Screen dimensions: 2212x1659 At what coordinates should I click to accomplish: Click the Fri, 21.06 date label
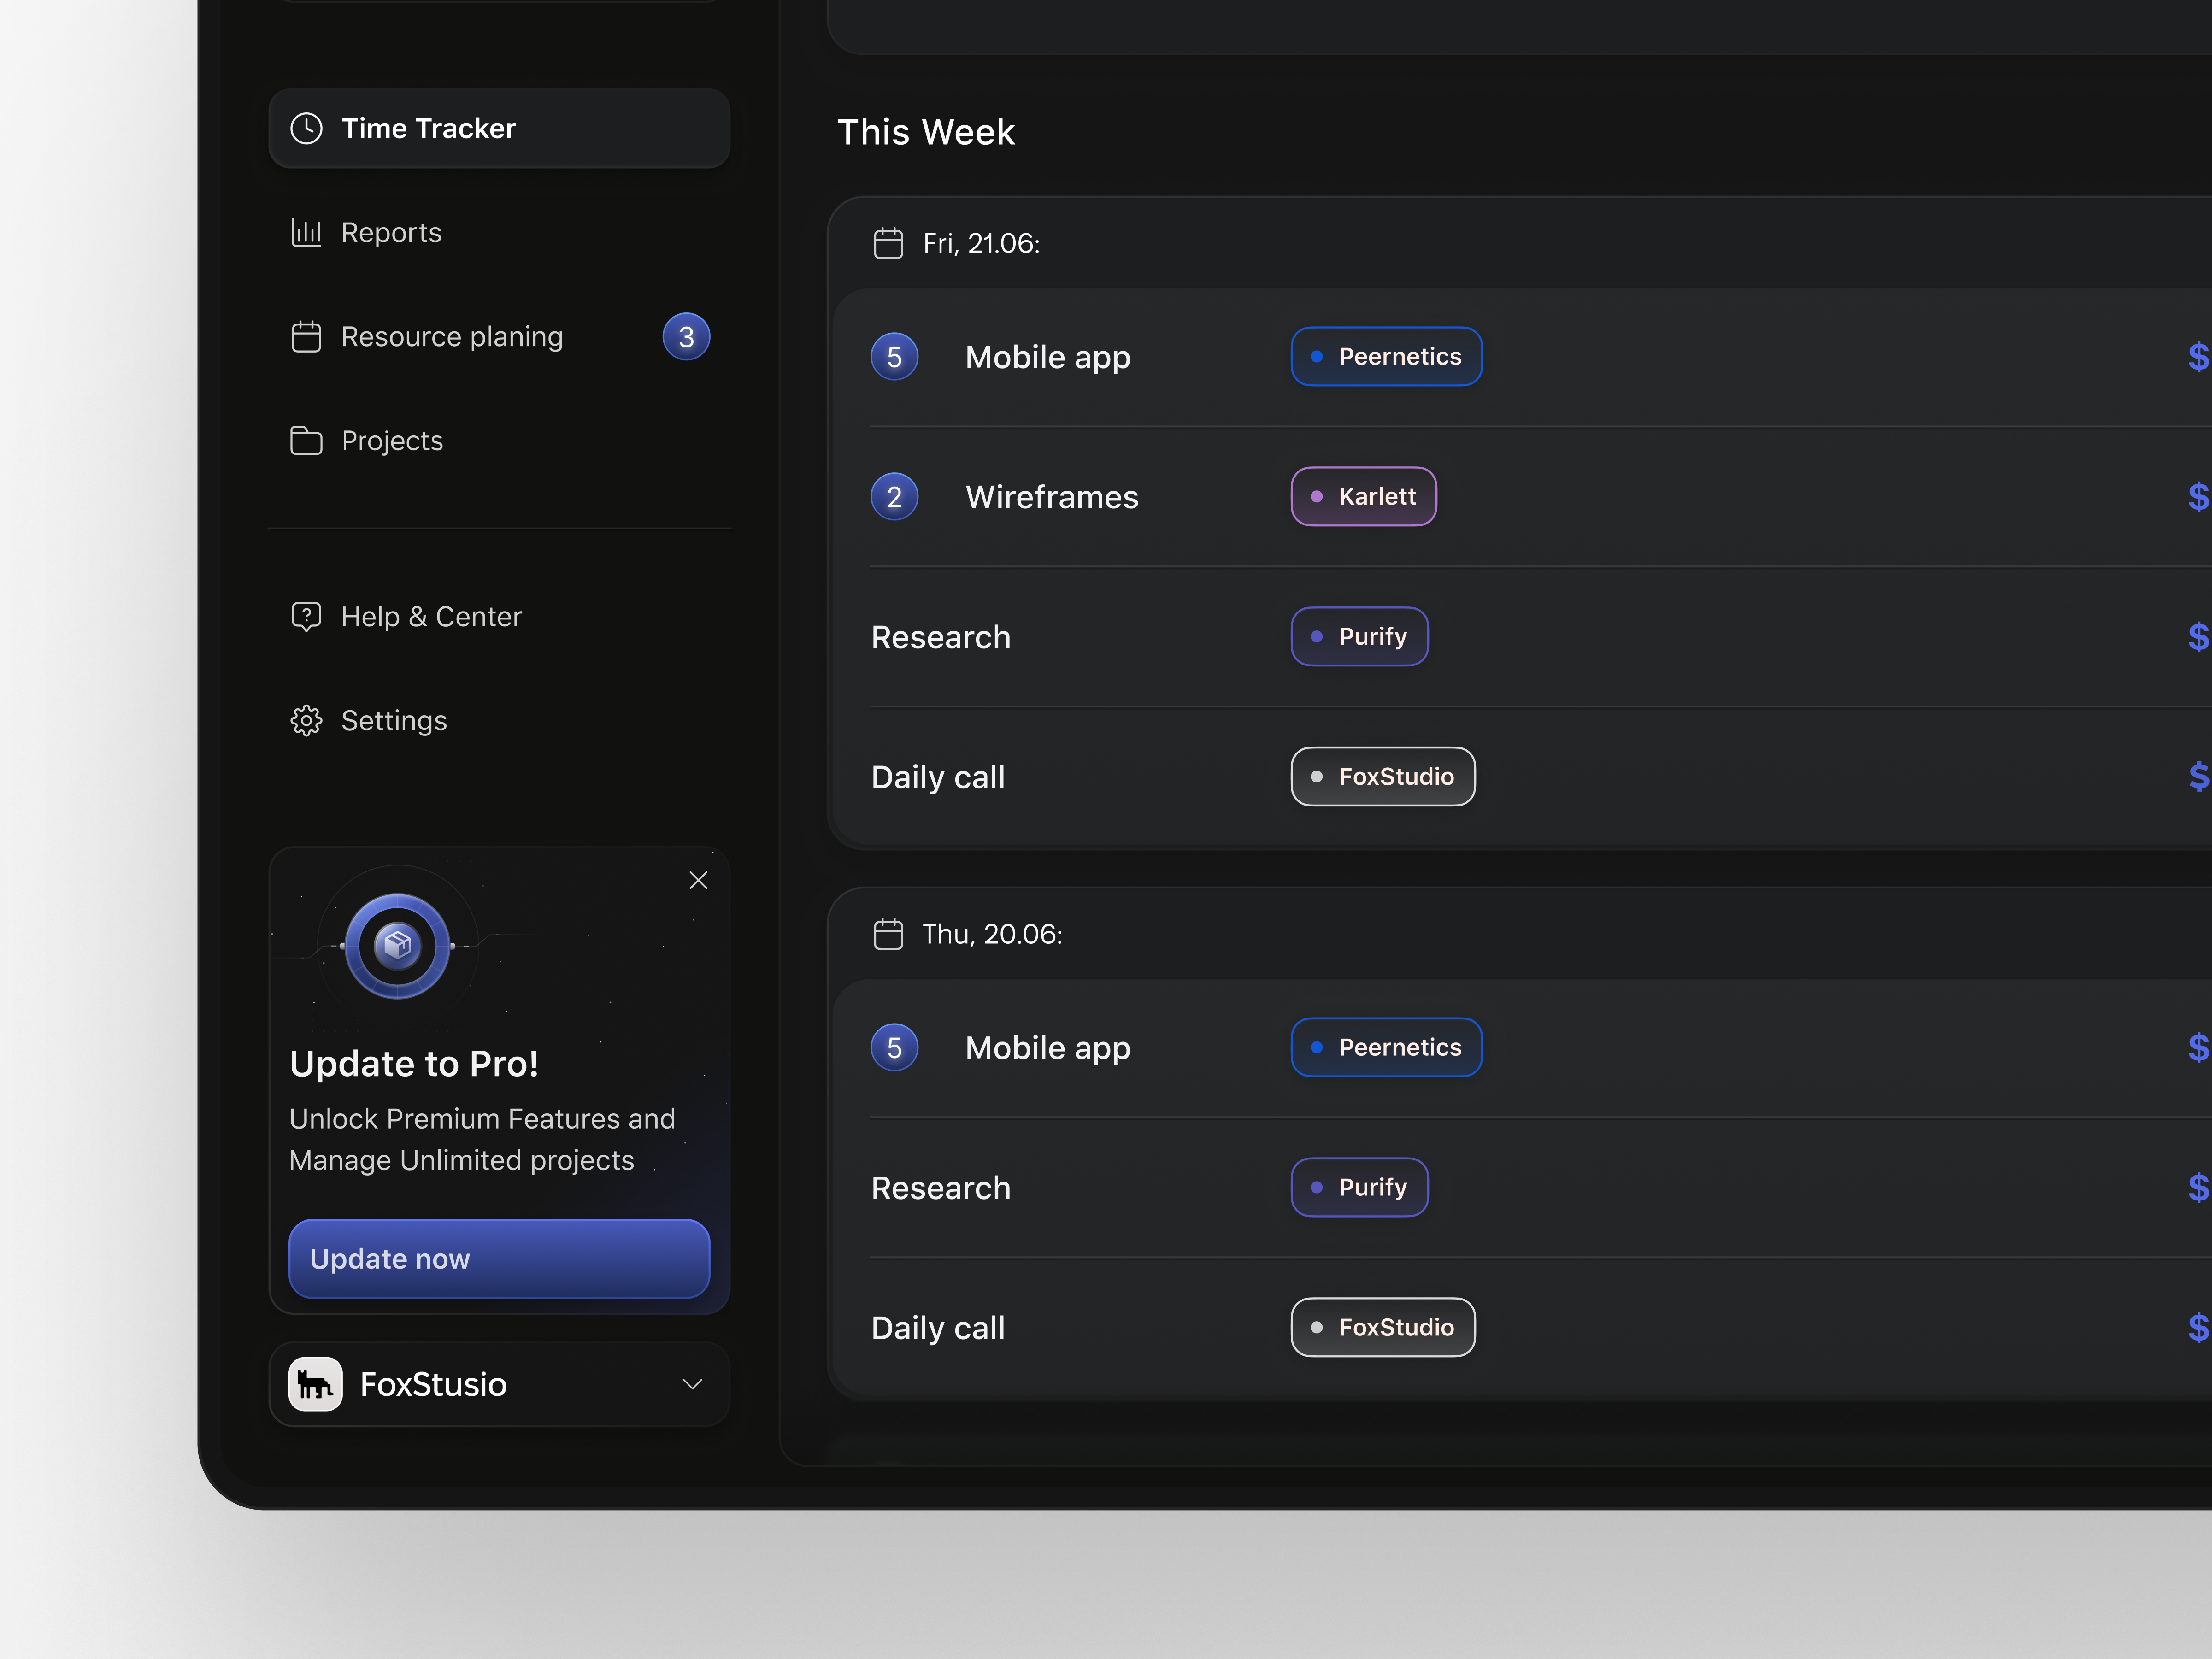(x=981, y=243)
